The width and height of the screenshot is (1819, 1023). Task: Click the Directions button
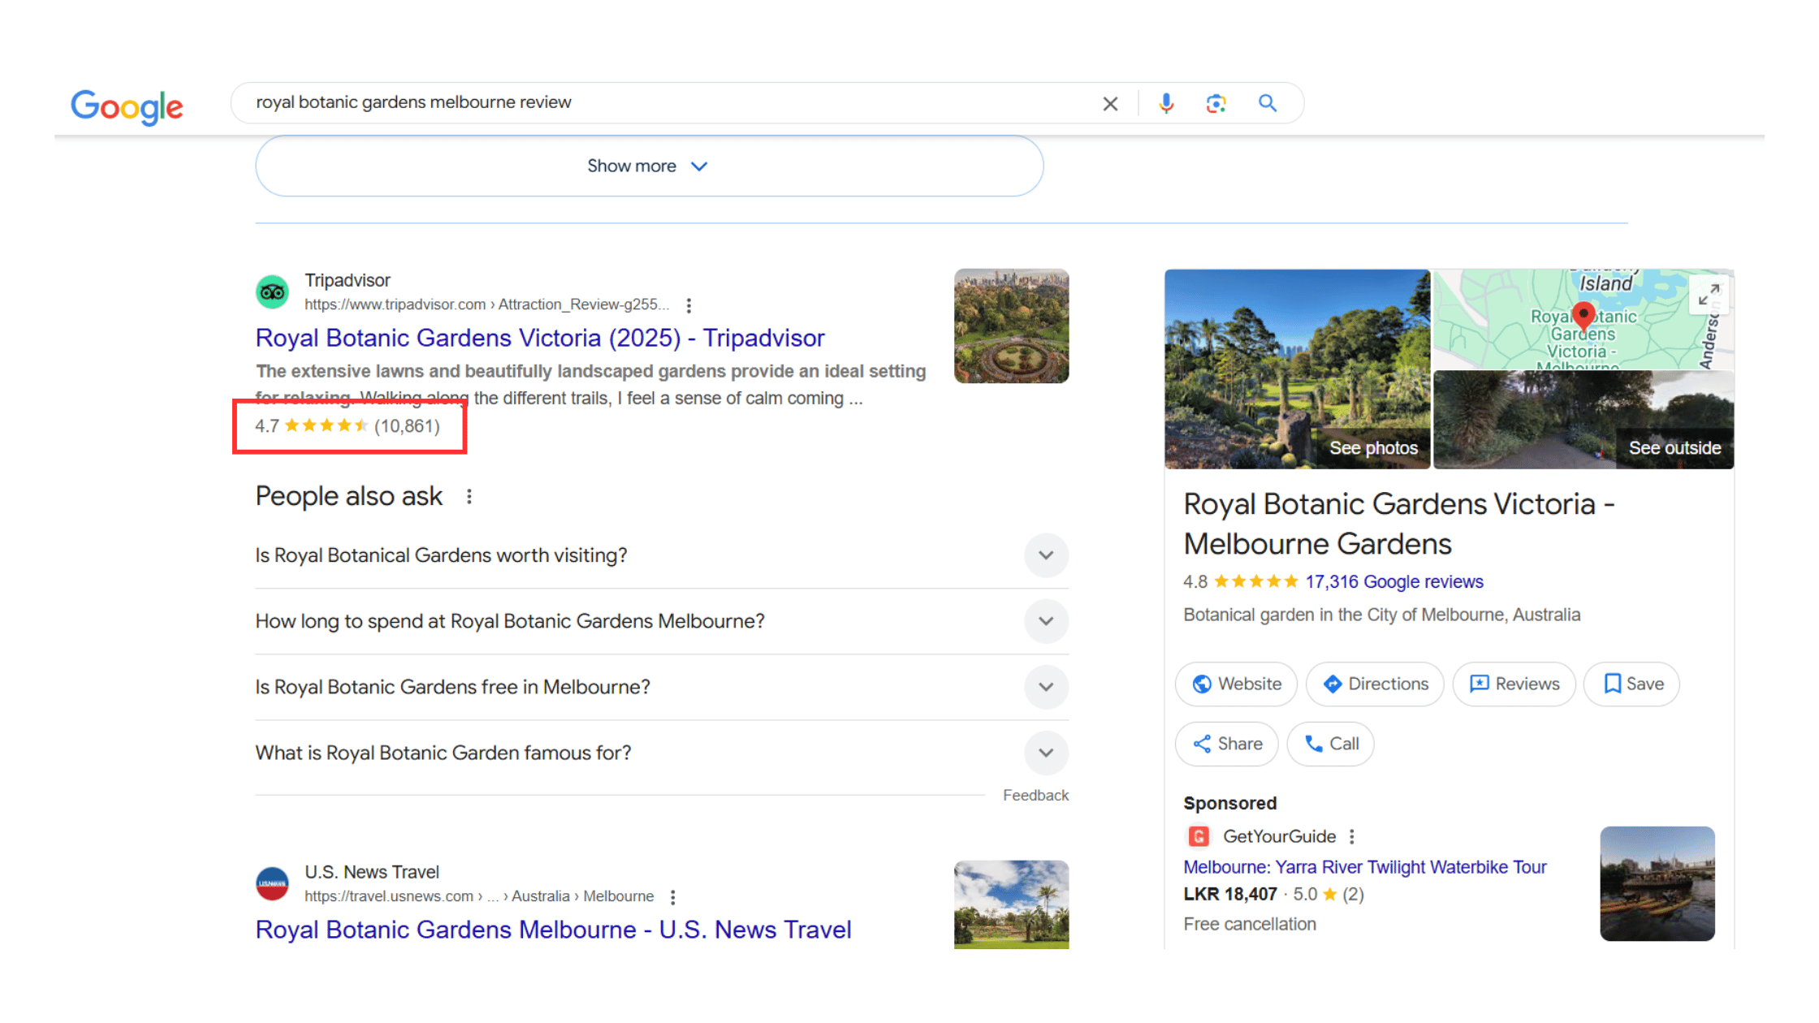tap(1375, 684)
